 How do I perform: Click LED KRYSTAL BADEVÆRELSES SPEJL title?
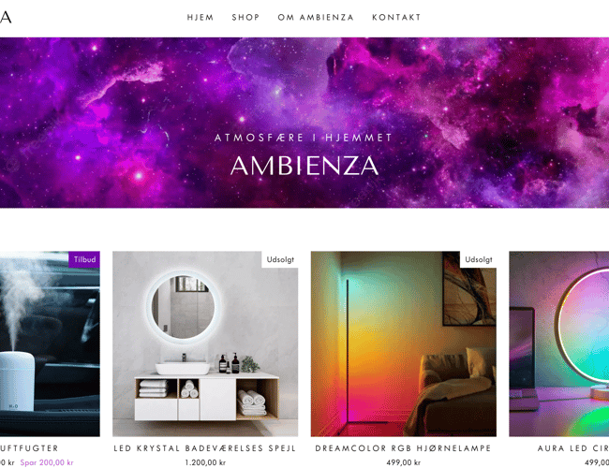click(x=205, y=448)
